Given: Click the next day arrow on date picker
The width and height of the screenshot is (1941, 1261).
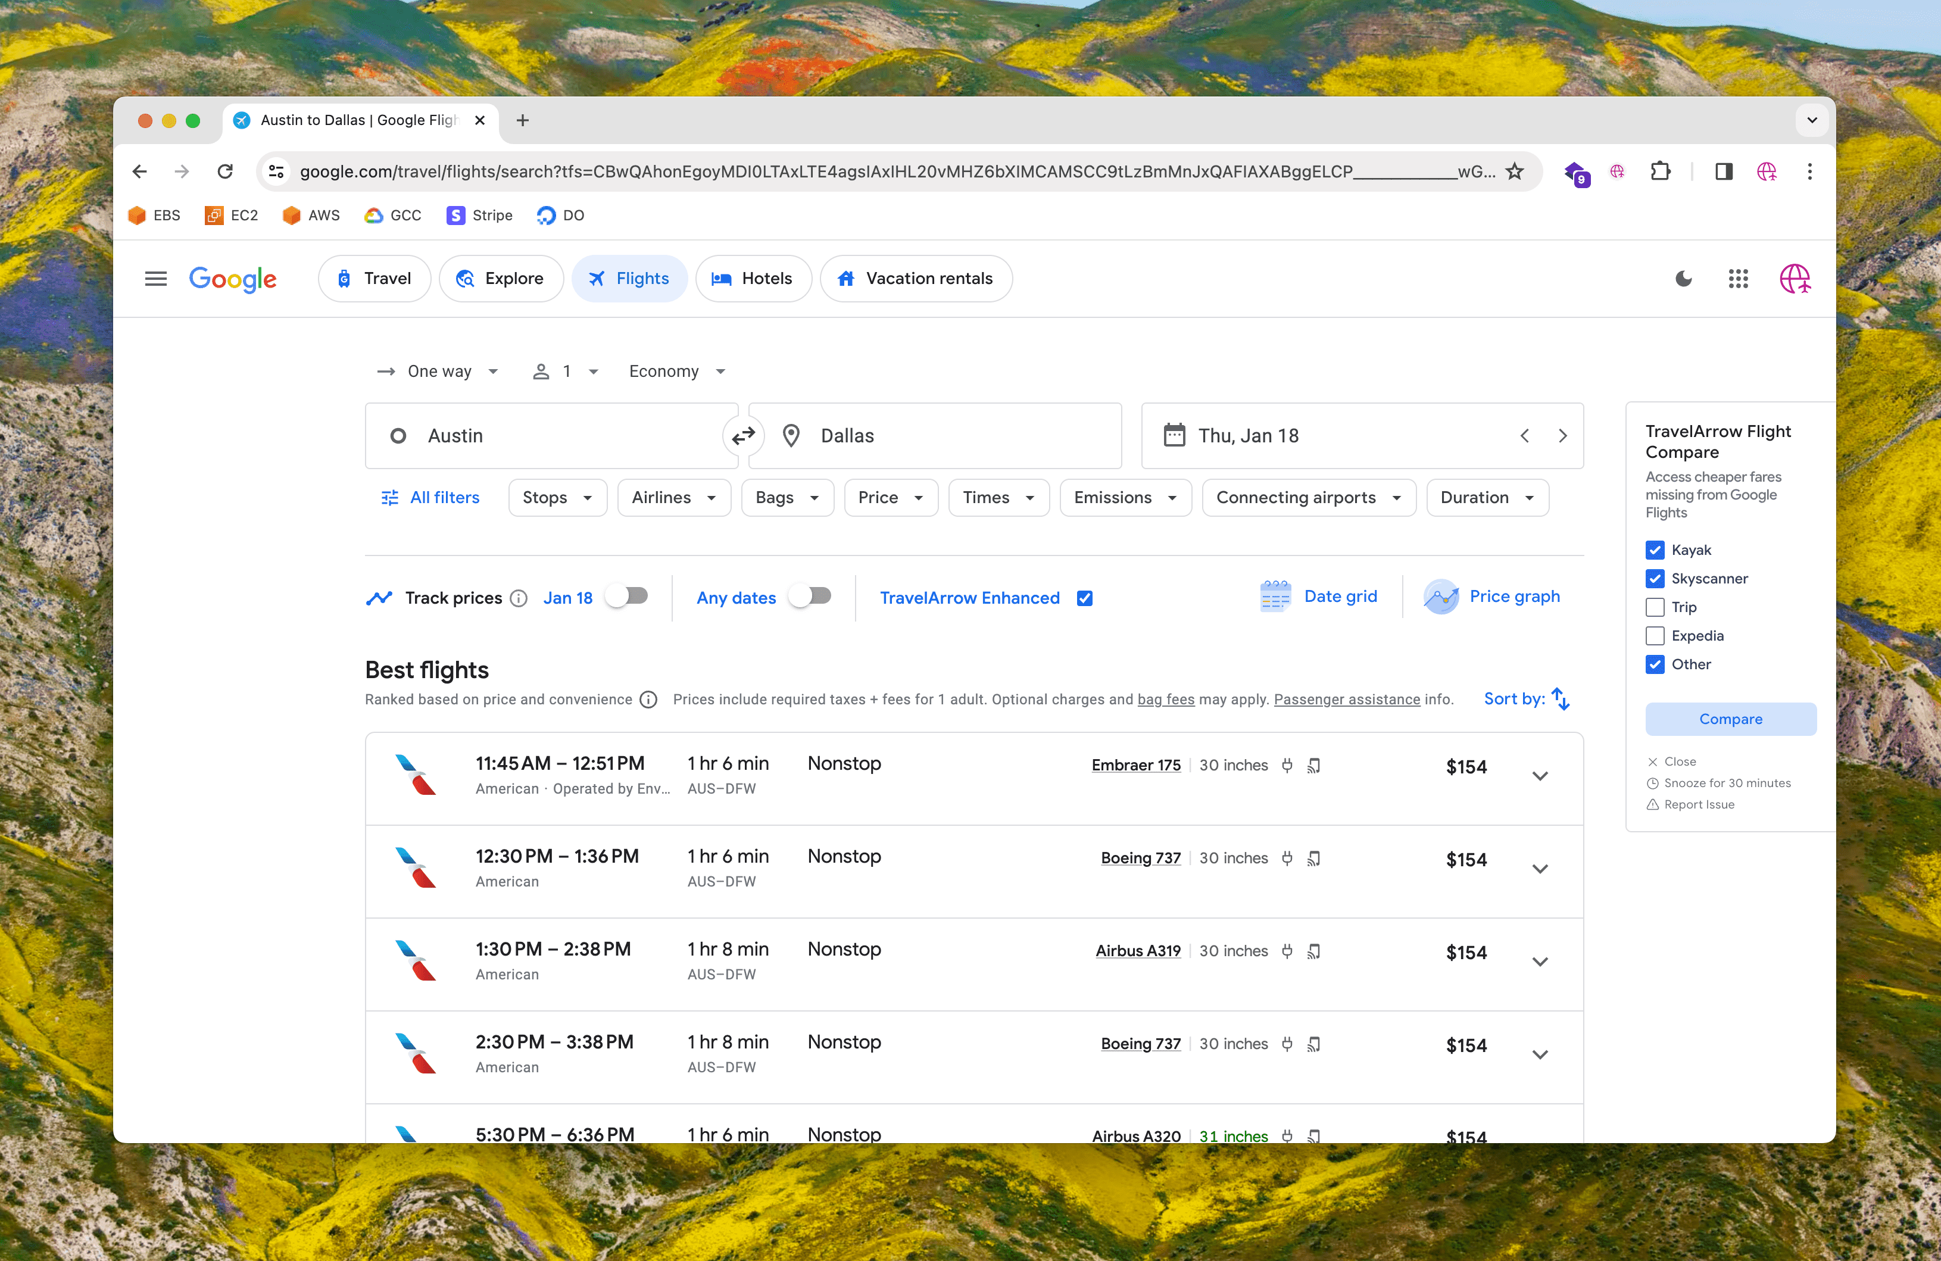Looking at the screenshot, I should (1562, 436).
